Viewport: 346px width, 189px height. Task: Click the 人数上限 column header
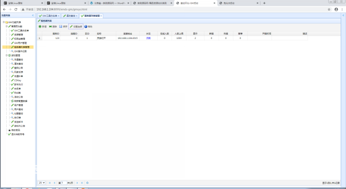(179, 34)
